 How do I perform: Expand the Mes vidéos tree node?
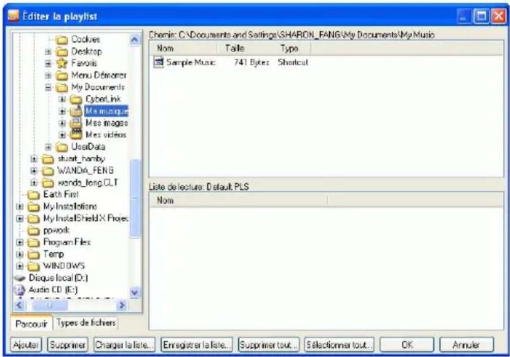pyautogui.click(x=62, y=134)
